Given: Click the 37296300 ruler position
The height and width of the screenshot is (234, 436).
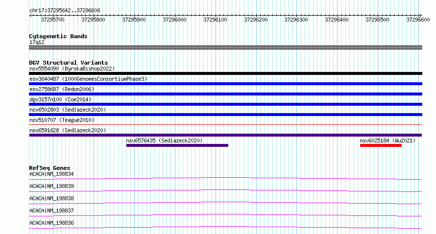Looking at the screenshot, I should point(296,20).
